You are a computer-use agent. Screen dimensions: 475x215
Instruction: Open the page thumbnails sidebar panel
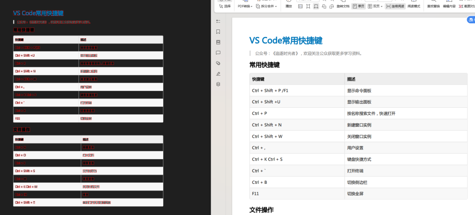pyautogui.click(x=218, y=42)
